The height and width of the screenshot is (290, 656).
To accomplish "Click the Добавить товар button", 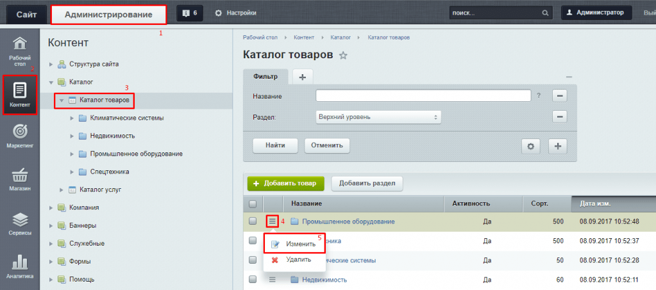I will (286, 183).
